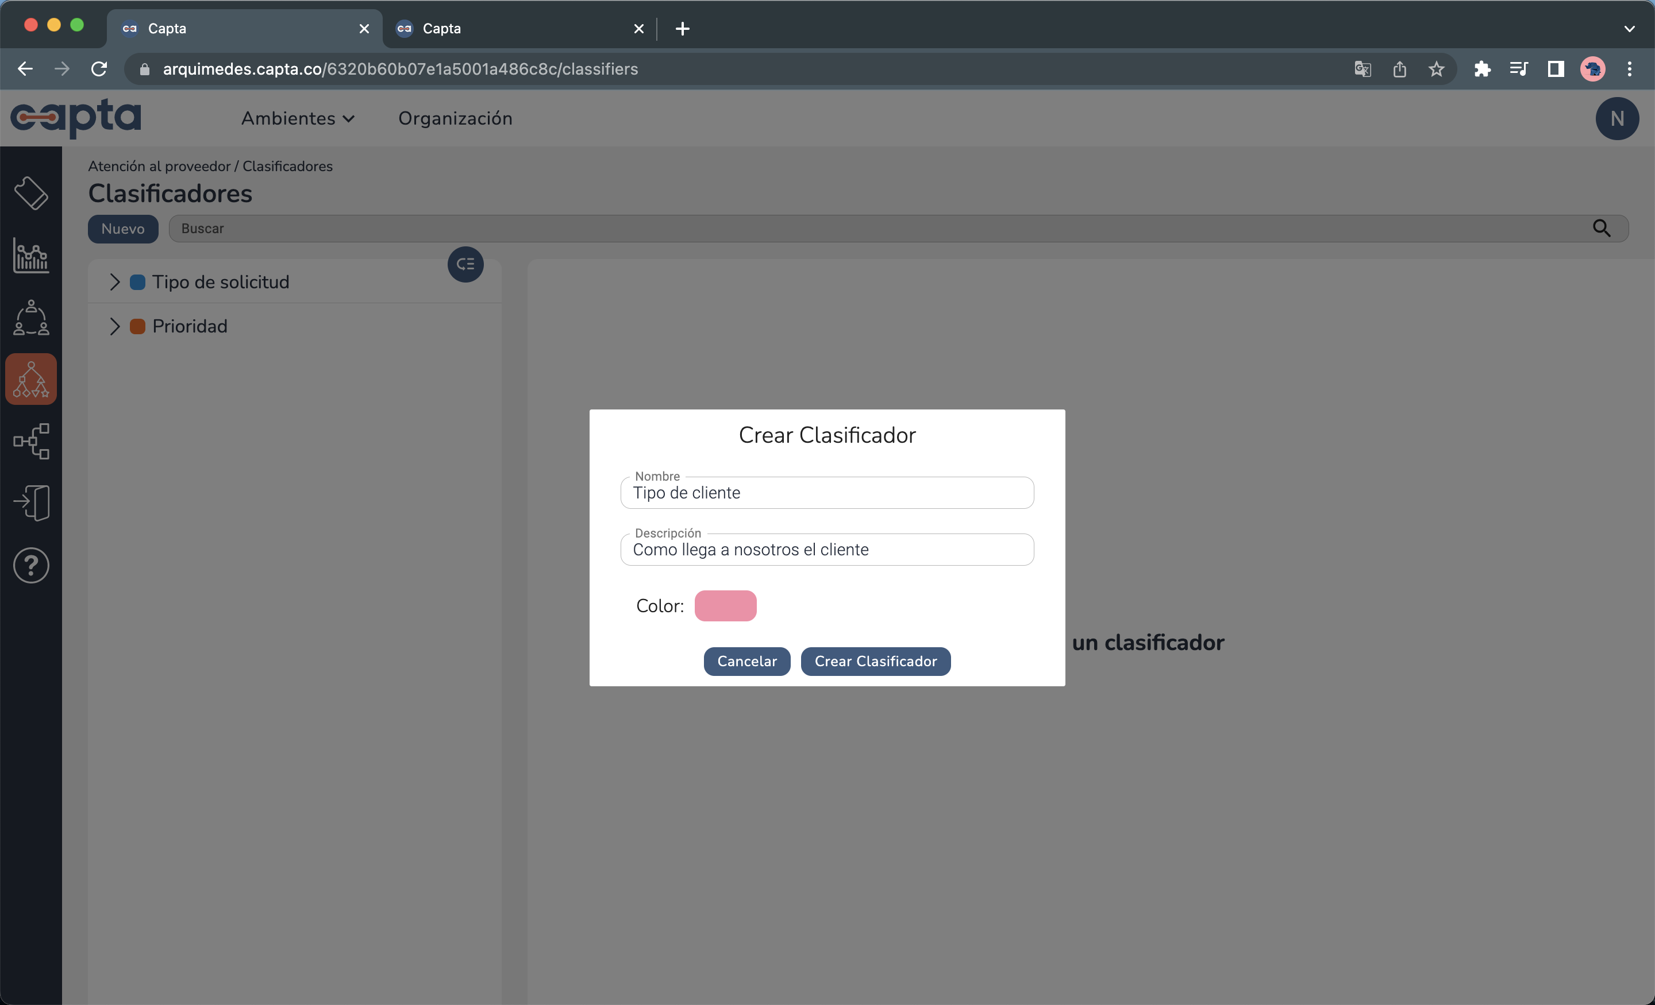Open the Organización menu
The image size is (1655, 1005).
point(455,118)
